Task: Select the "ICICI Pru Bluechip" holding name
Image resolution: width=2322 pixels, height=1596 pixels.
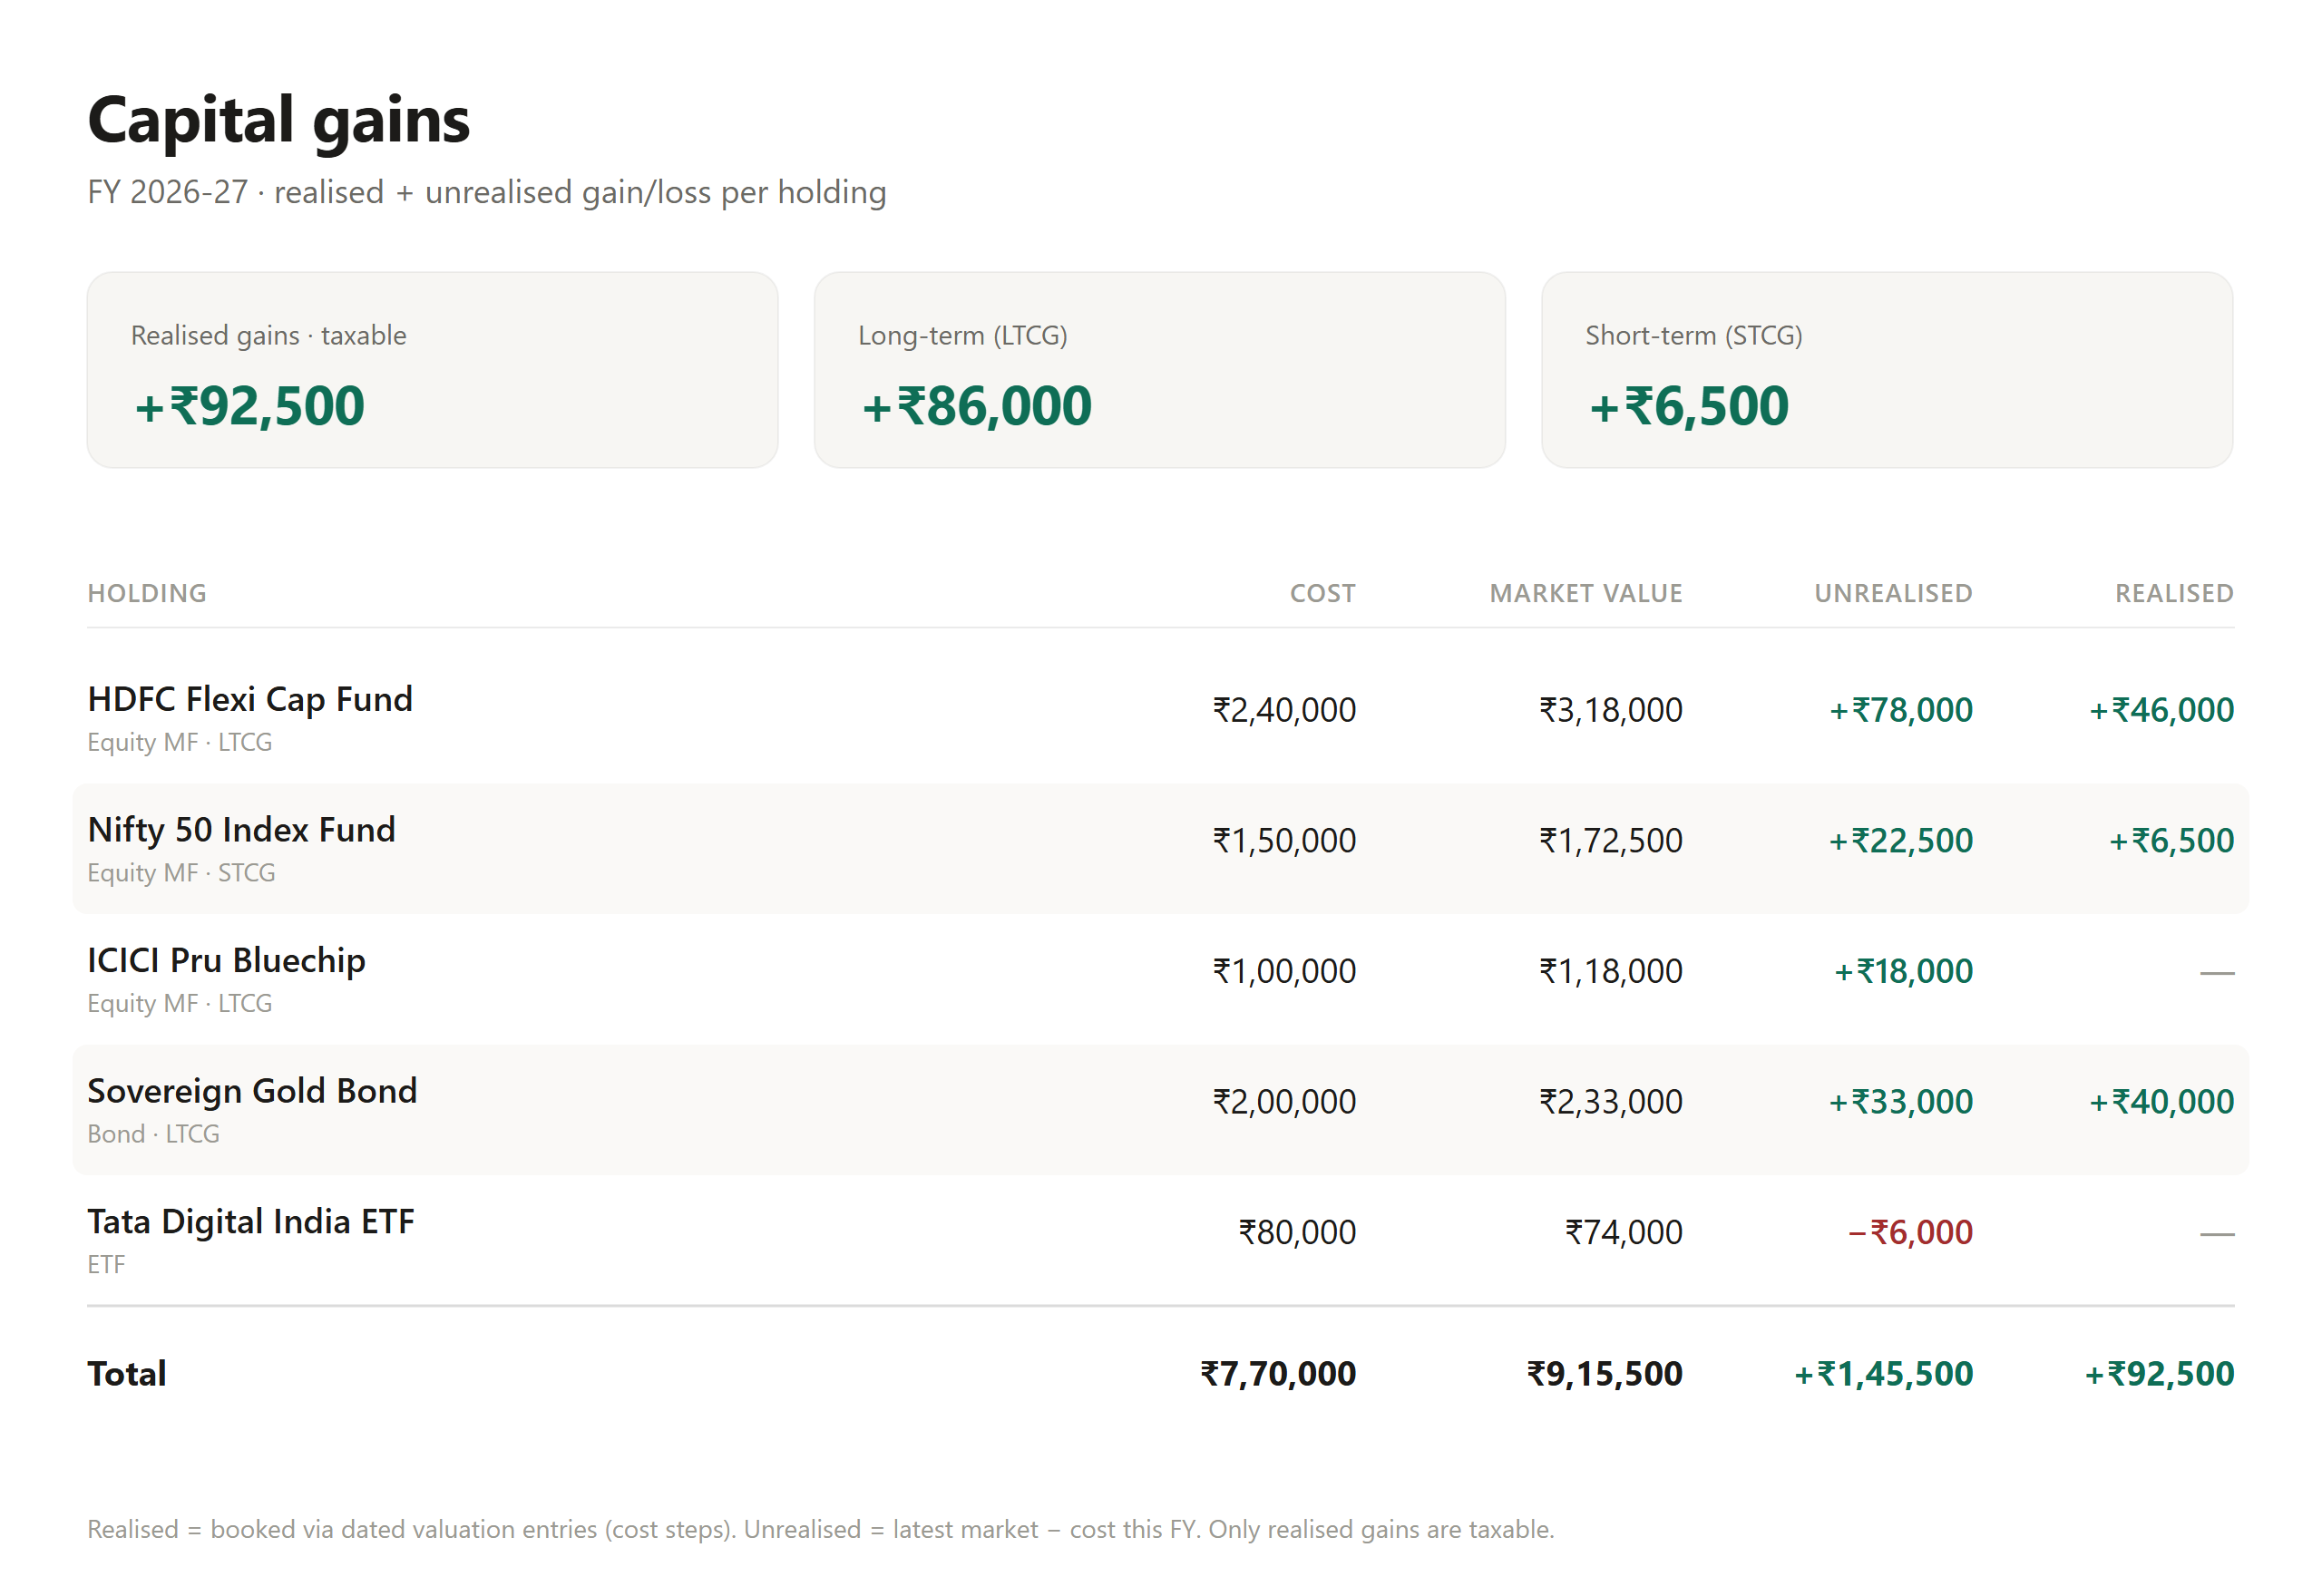Action: tap(227, 961)
